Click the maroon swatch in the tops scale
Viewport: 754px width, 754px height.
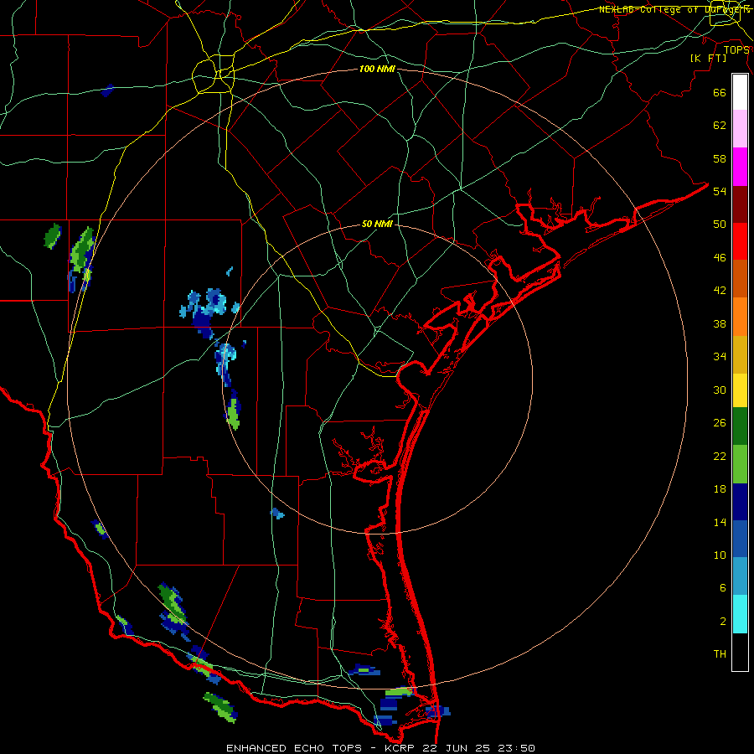[x=740, y=205]
